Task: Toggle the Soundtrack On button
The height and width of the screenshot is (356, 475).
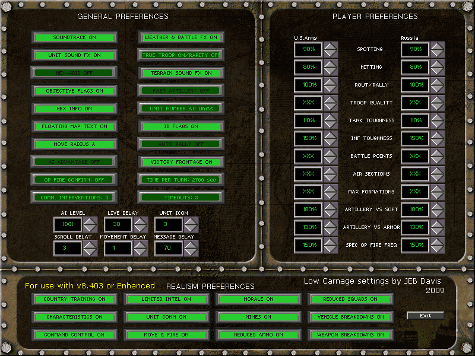Action: [75, 37]
